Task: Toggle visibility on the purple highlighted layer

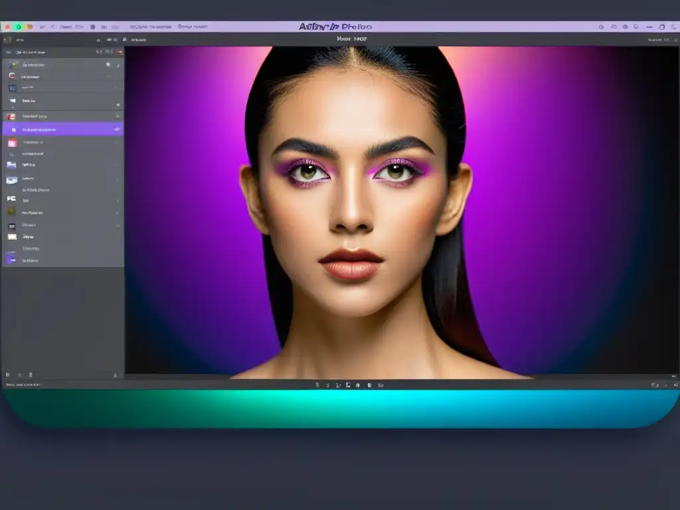Action: tap(117, 129)
